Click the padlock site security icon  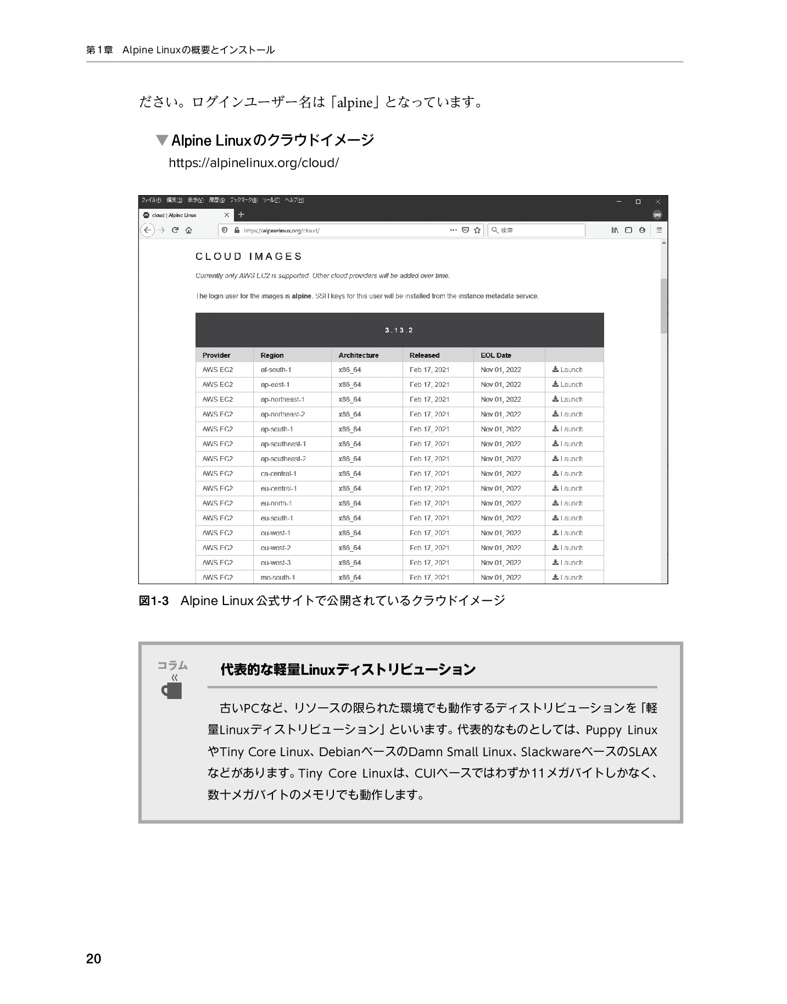point(237,230)
